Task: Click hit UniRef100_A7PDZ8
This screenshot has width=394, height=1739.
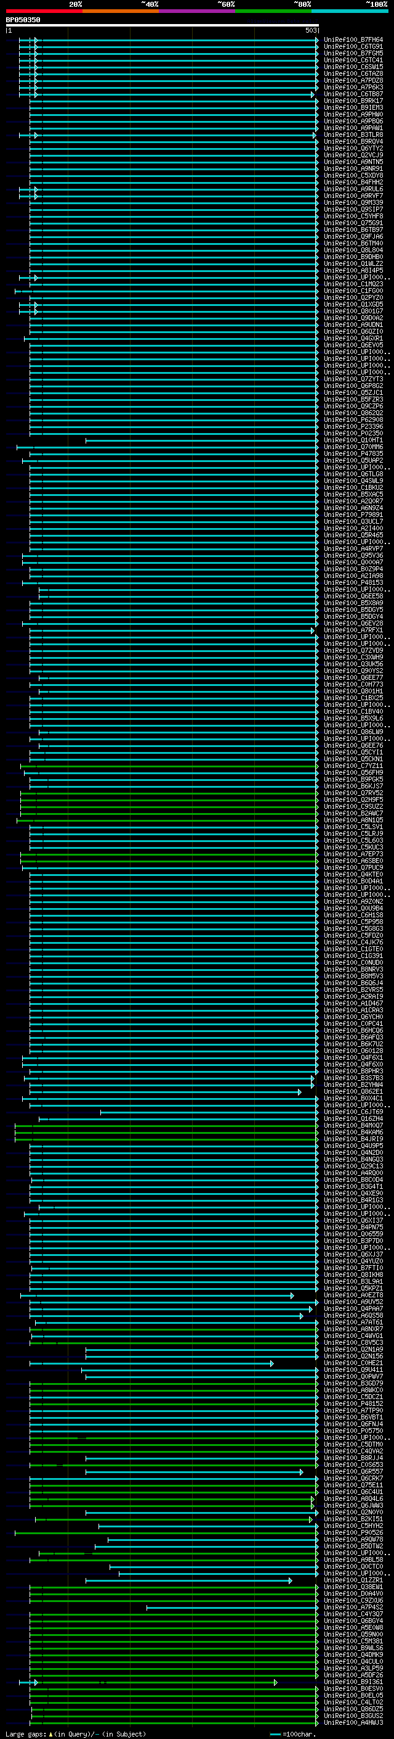Action: click(353, 80)
